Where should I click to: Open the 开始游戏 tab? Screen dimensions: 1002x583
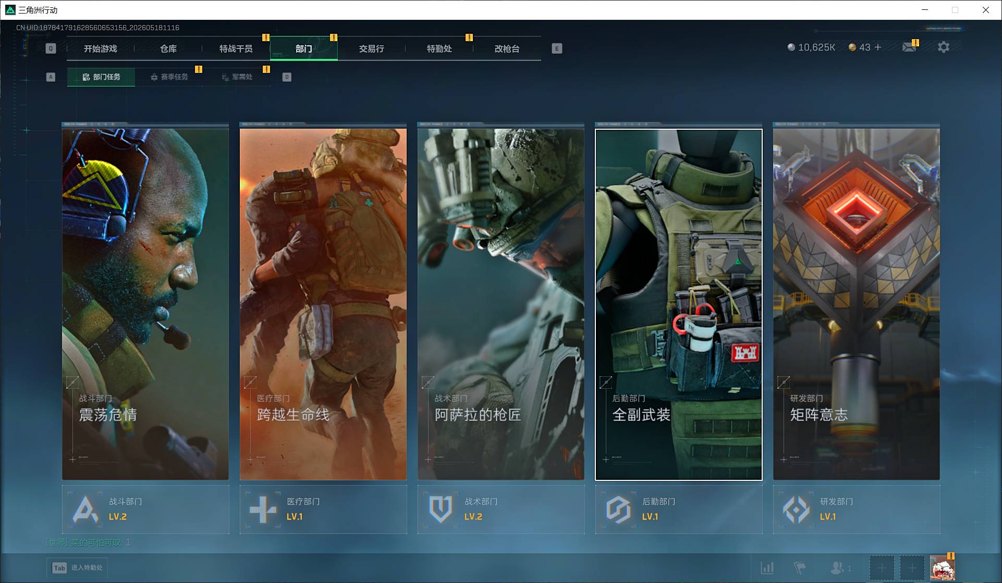[x=101, y=48]
